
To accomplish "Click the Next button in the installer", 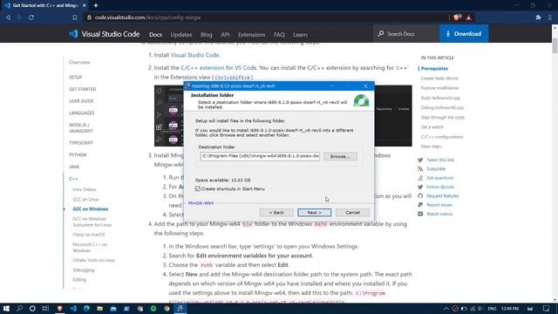I will tap(314, 213).
